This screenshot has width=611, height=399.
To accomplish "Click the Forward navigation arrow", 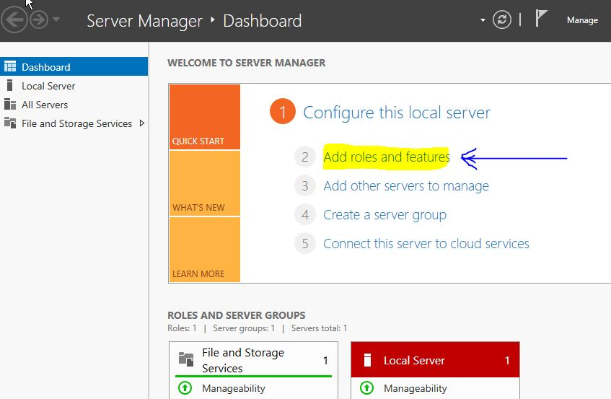I will coord(39,19).
